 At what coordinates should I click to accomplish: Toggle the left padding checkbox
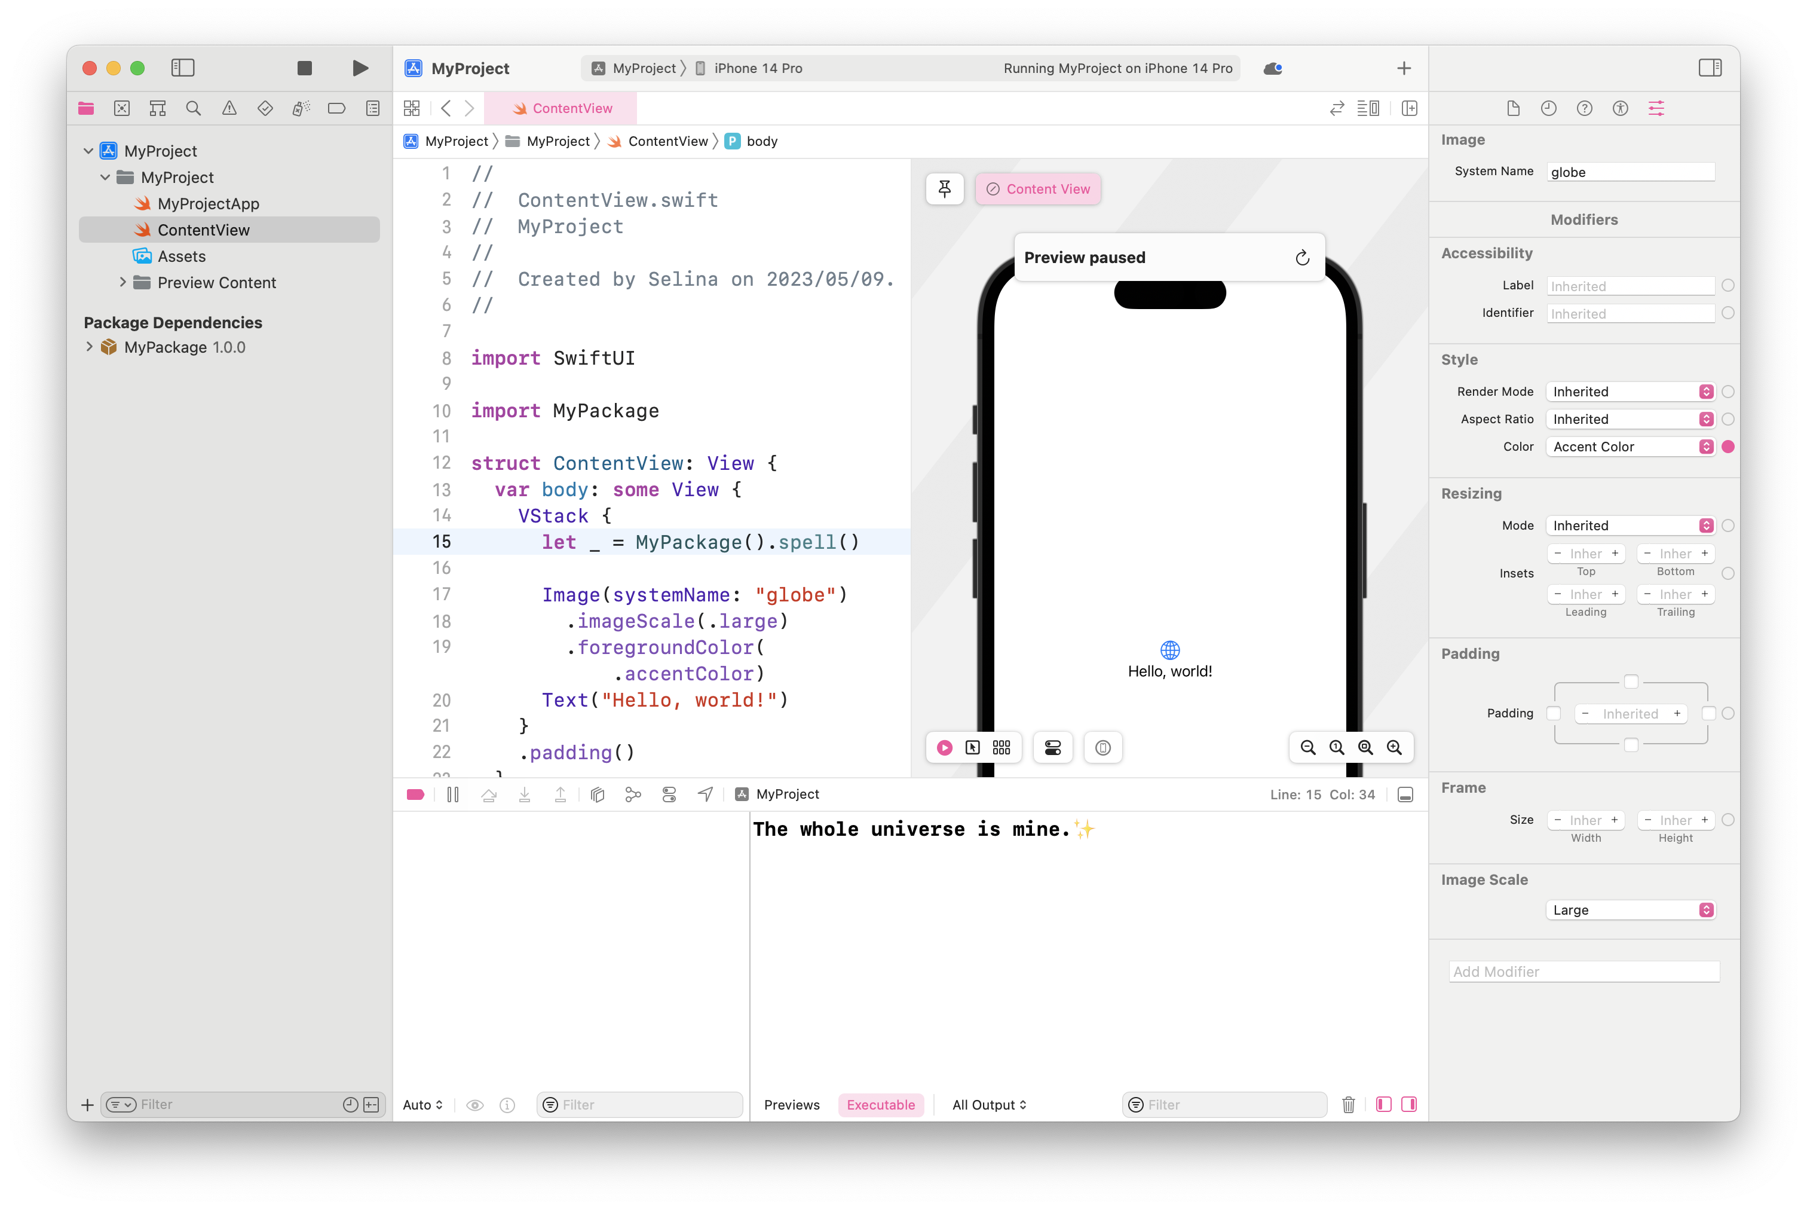point(1553,713)
